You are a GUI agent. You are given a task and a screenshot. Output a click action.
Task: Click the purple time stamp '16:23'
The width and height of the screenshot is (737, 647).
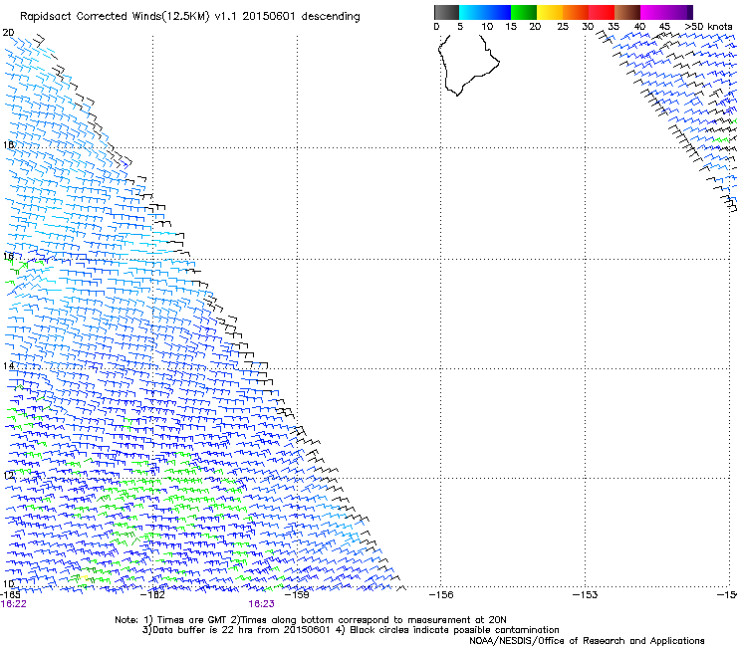click(261, 604)
